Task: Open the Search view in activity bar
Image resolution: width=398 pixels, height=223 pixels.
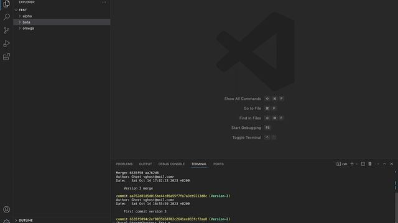Action: (x=7, y=17)
